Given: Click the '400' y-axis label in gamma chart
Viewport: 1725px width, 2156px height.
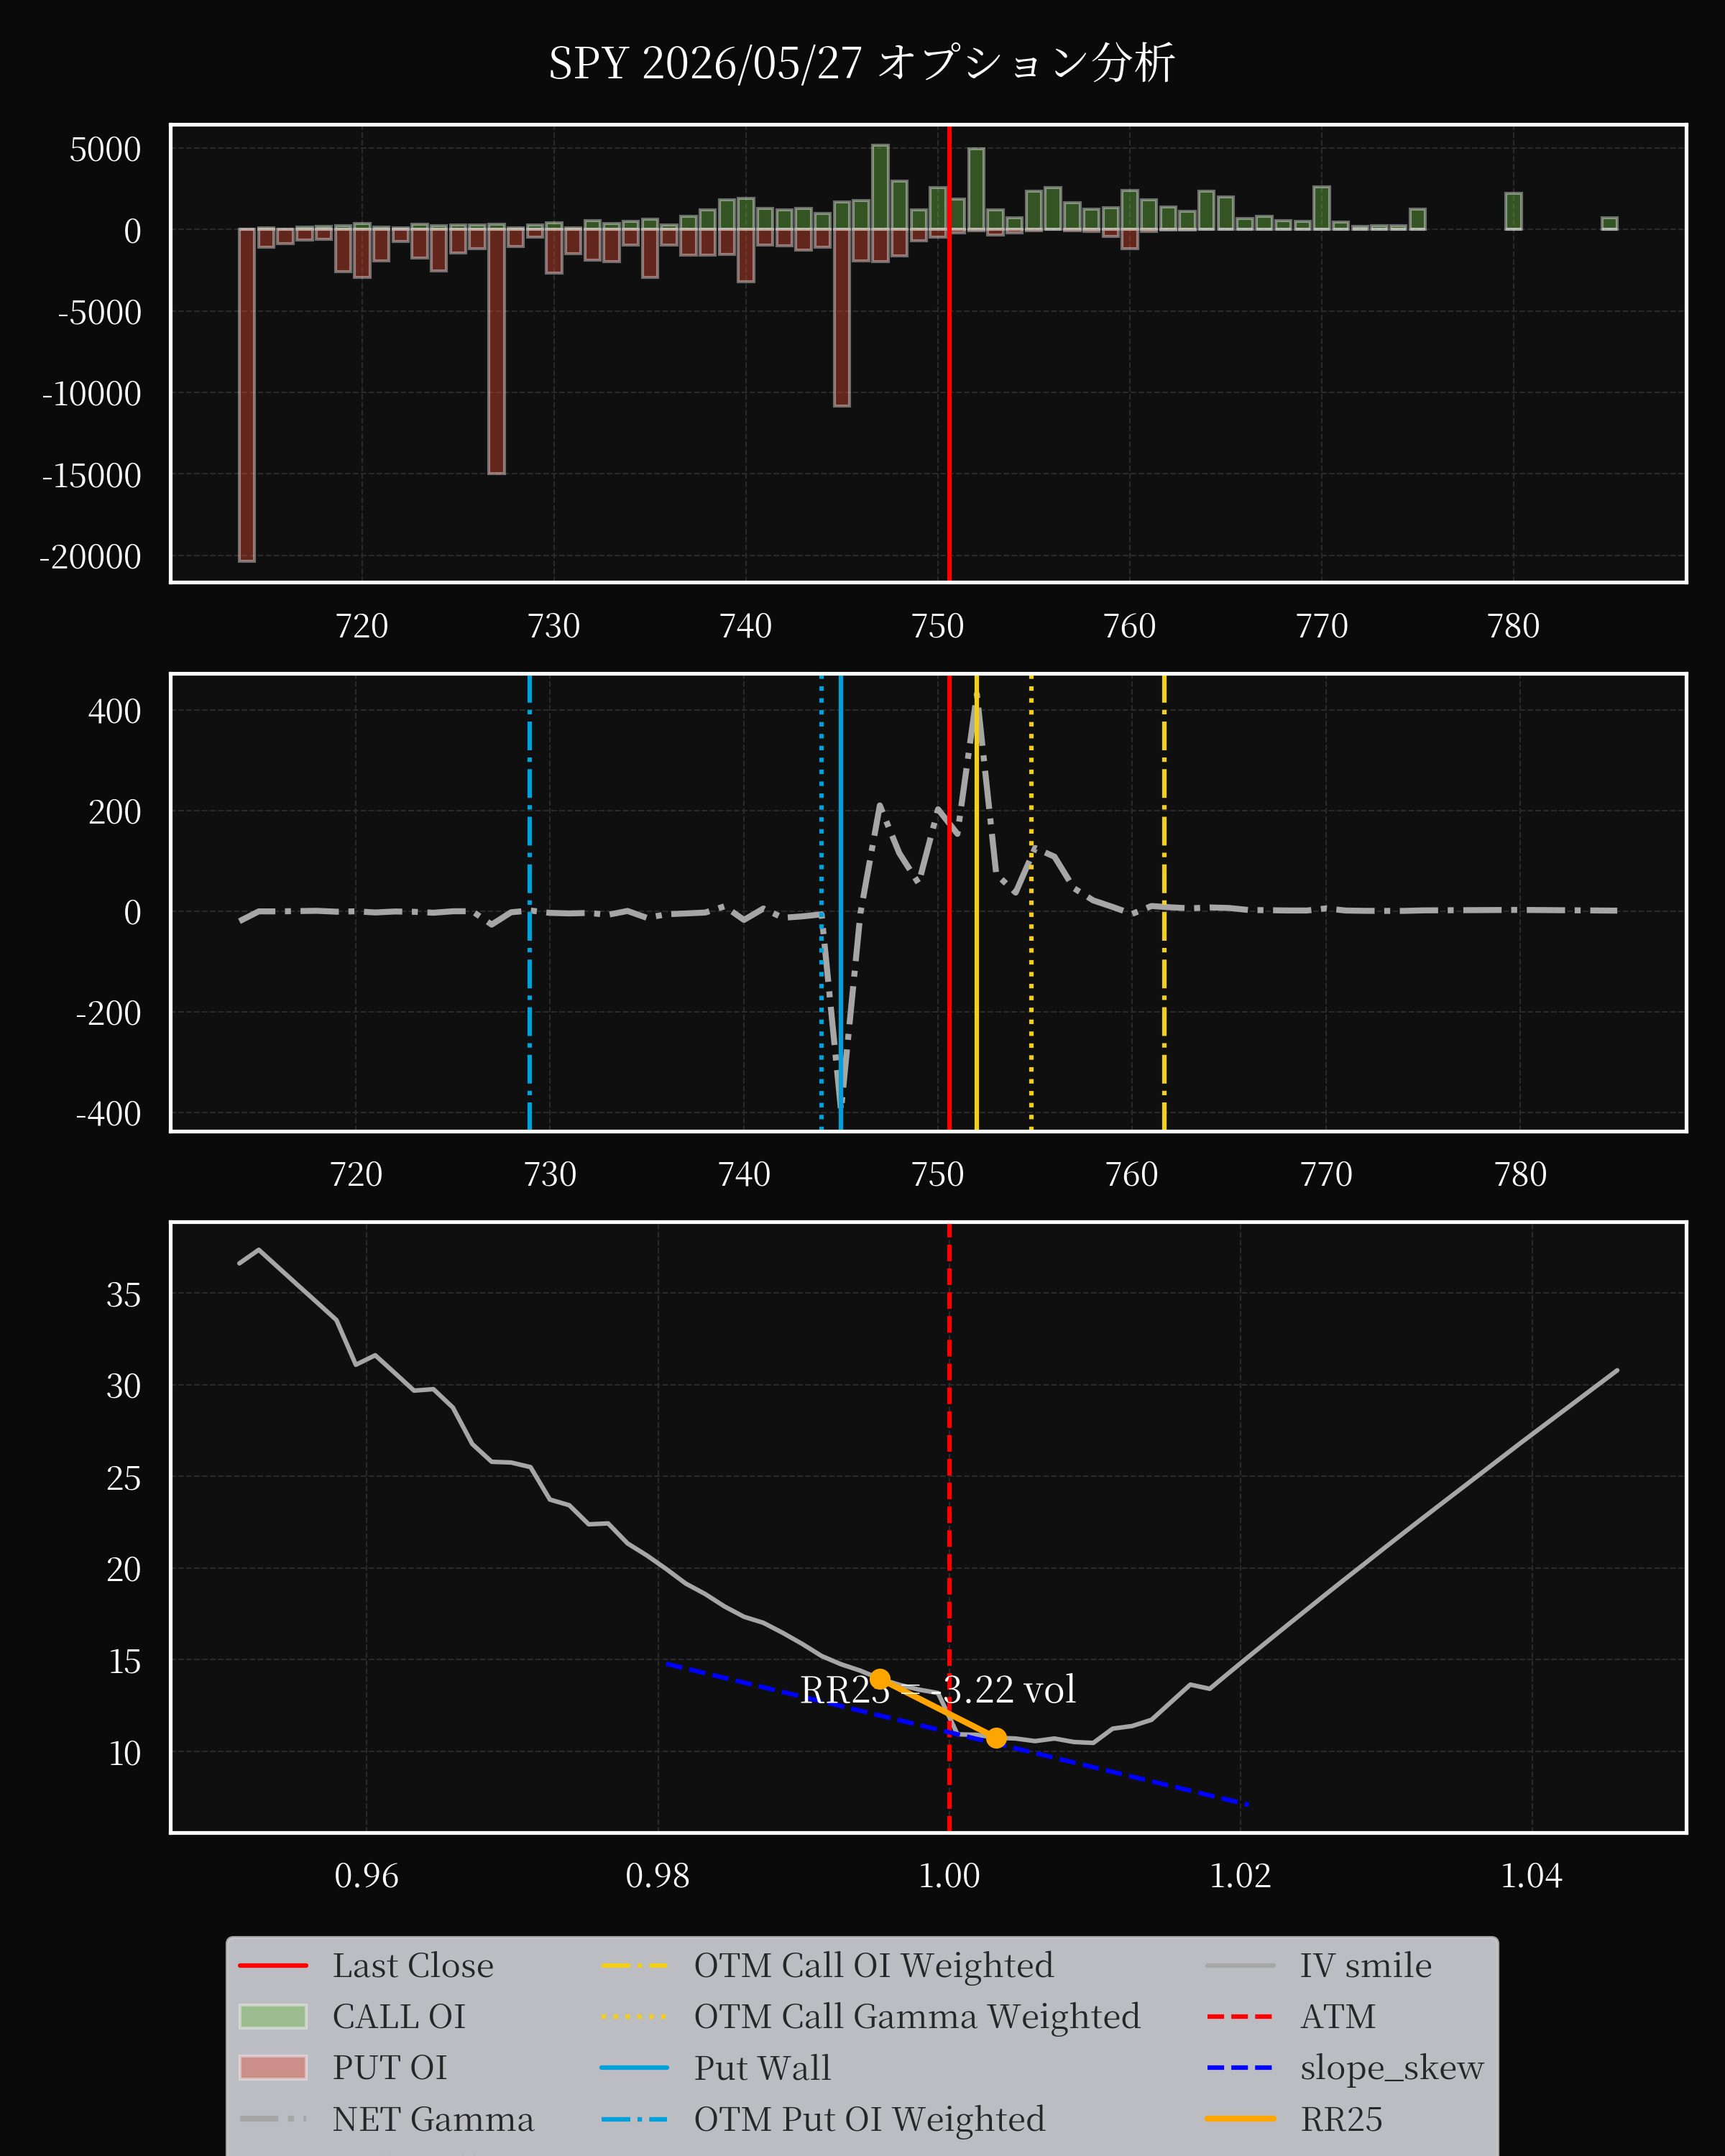Looking at the screenshot, I should 115,711.
